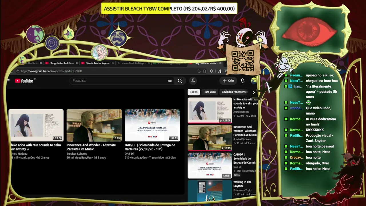The image size is (366, 206).
Task: Open the browser extensions puzzle icon
Action: click(212, 71)
